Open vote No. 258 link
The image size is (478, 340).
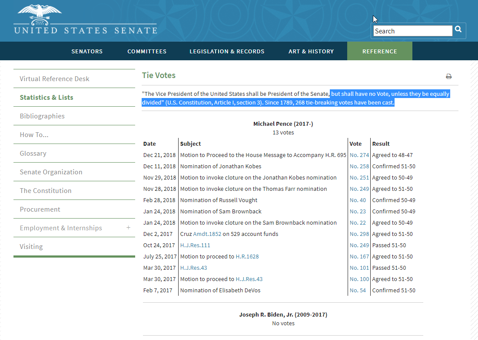[359, 167]
